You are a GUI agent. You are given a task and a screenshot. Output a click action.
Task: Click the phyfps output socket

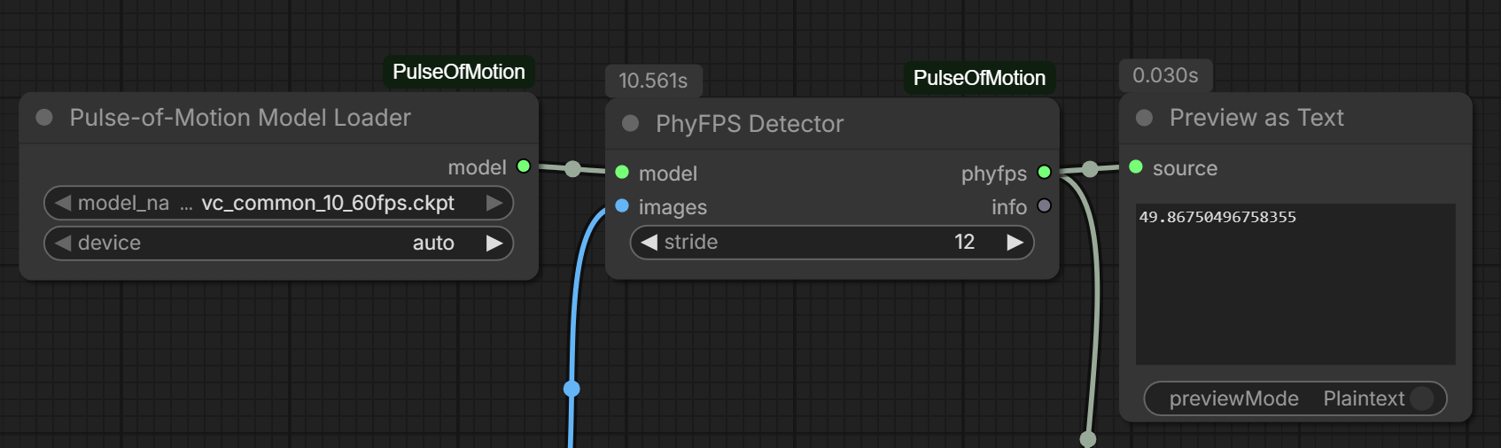click(1045, 173)
